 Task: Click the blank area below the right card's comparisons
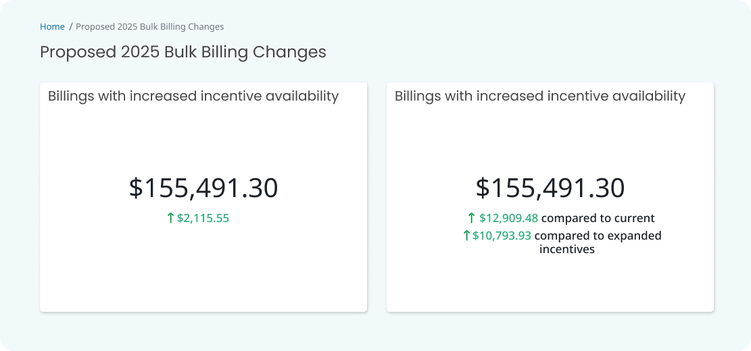(x=550, y=285)
